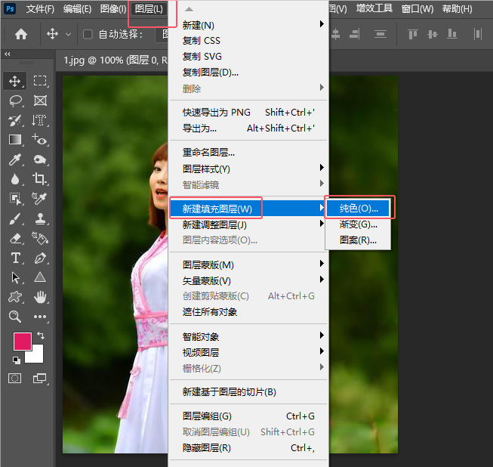Open the Edit Toolbar three-dots menu
Screen dimensions: 493x467
(40, 317)
